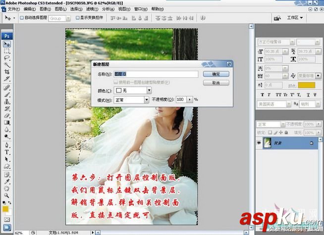Open the 帮助(H) menu
The image size is (324, 235).
click(158, 9)
